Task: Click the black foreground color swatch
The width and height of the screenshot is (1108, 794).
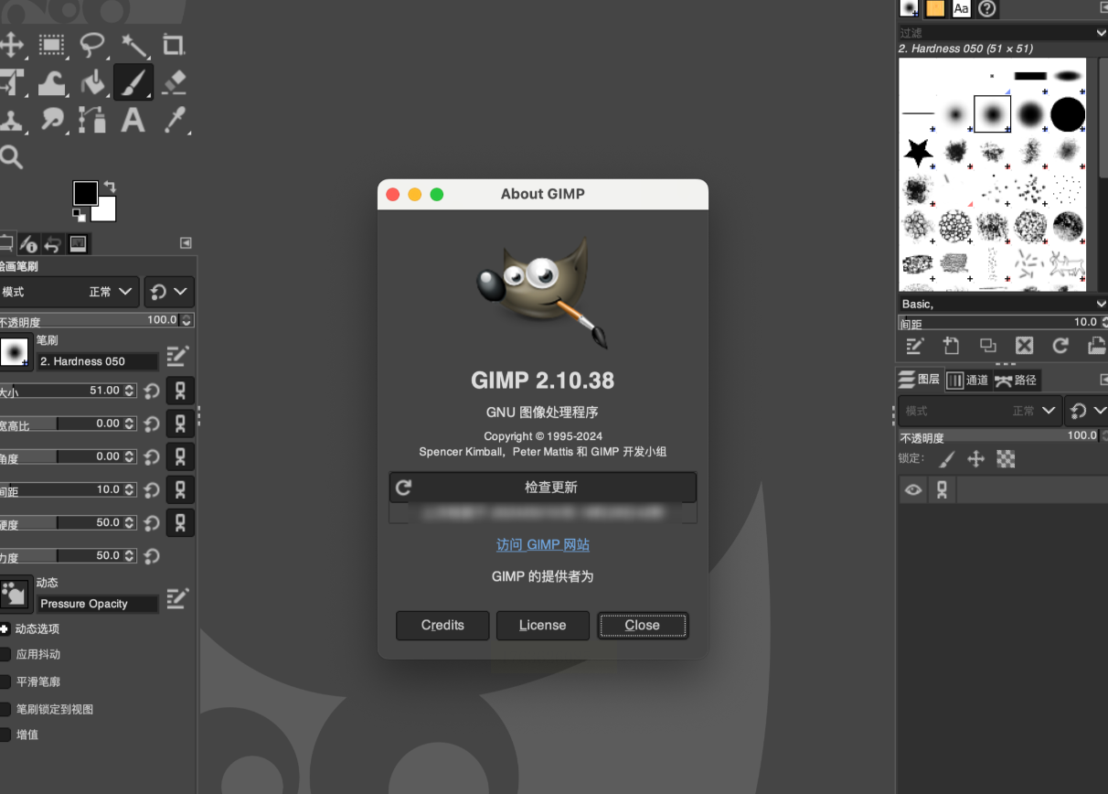Action: [x=85, y=193]
